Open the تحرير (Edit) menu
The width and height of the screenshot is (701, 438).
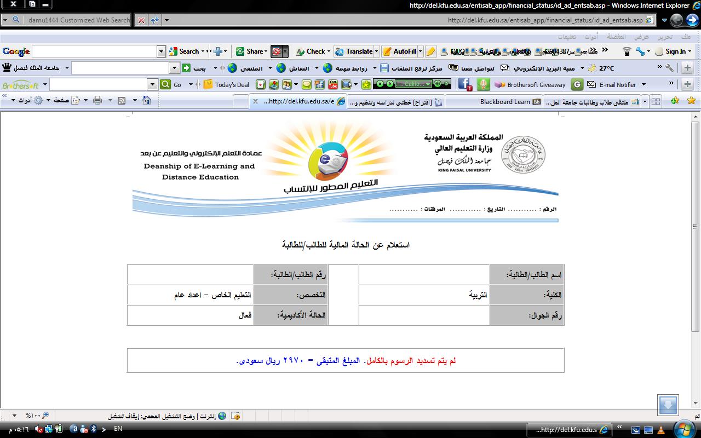[x=665, y=37]
